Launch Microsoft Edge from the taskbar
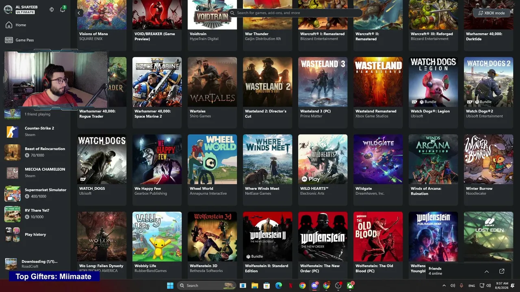The image size is (520, 292). tap(279, 286)
